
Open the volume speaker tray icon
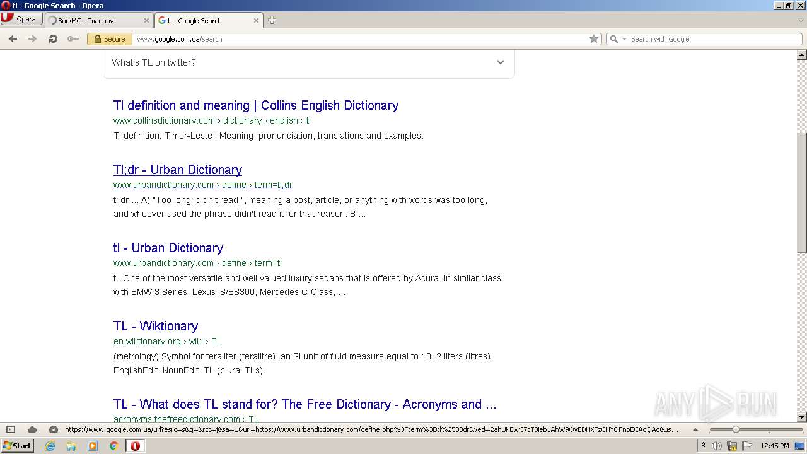coord(716,446)
